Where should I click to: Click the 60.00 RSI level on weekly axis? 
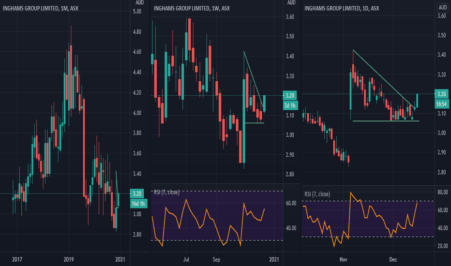(x=291, y=203)
